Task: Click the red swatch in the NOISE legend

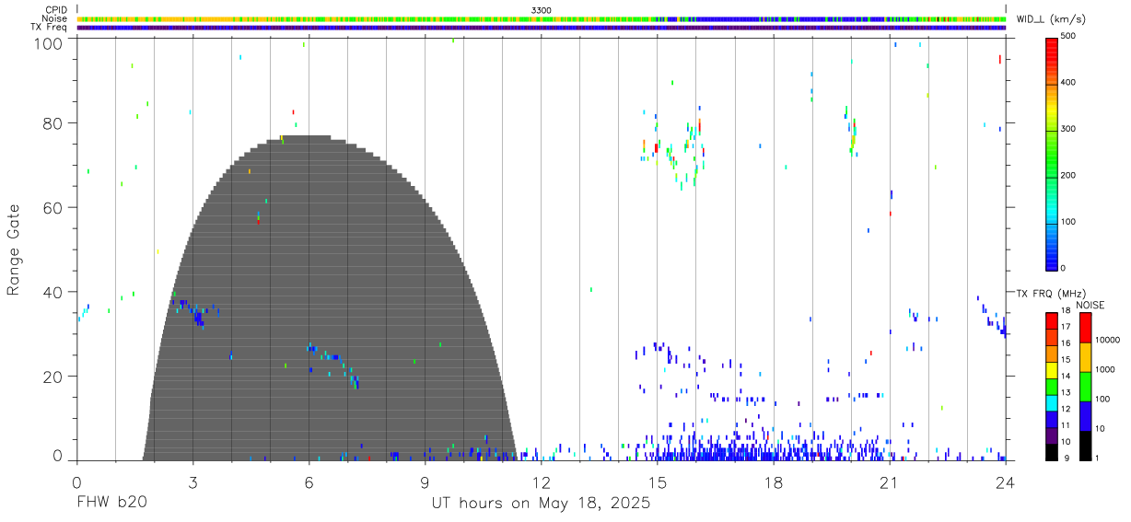Action: pyautogui.click(x=1086, y=328)
